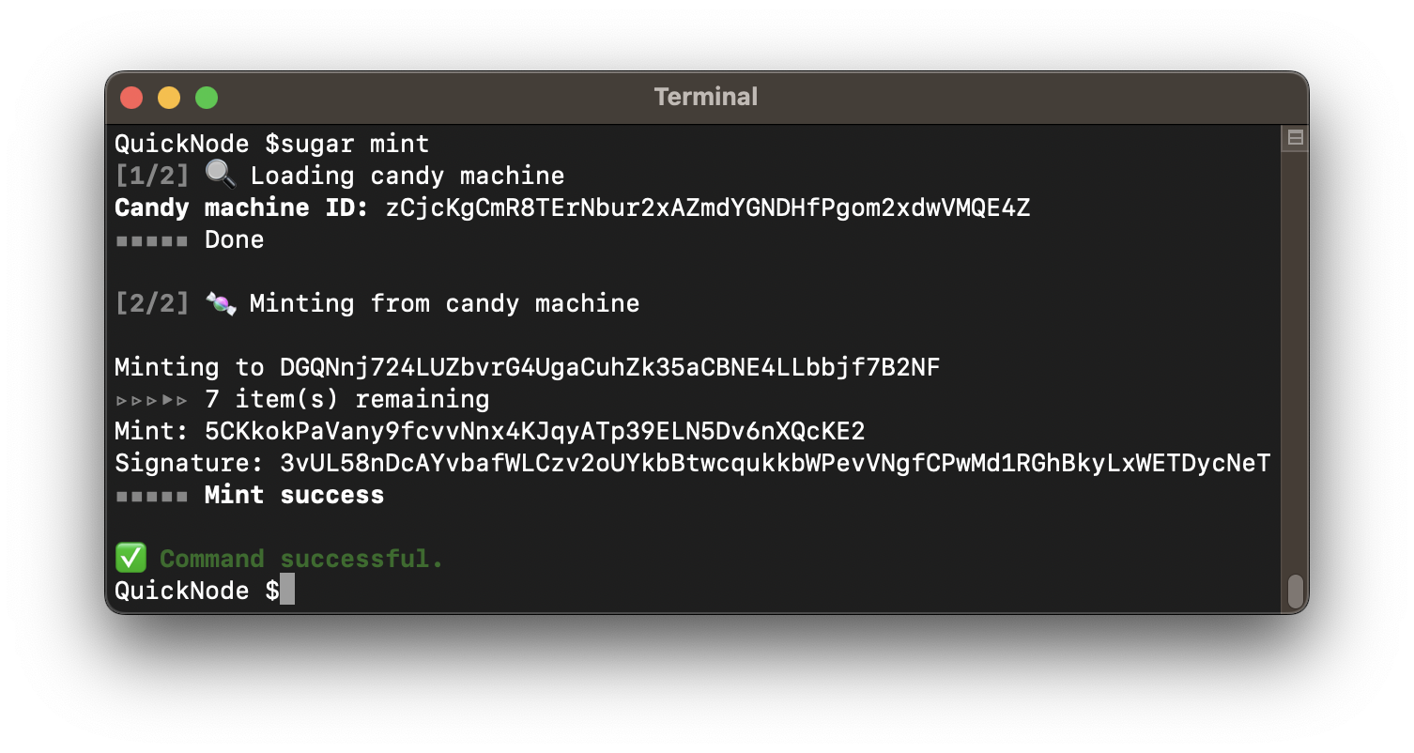Click the 'sugar mint' command text
The width and height of the screenshot is (1414, 753).
pos(355,144)
